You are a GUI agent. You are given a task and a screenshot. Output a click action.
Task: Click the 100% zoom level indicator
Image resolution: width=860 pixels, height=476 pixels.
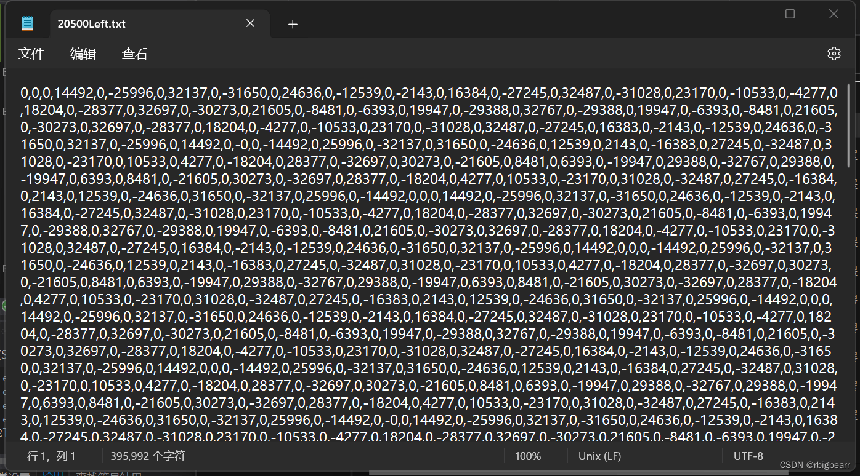pos(528,456)
